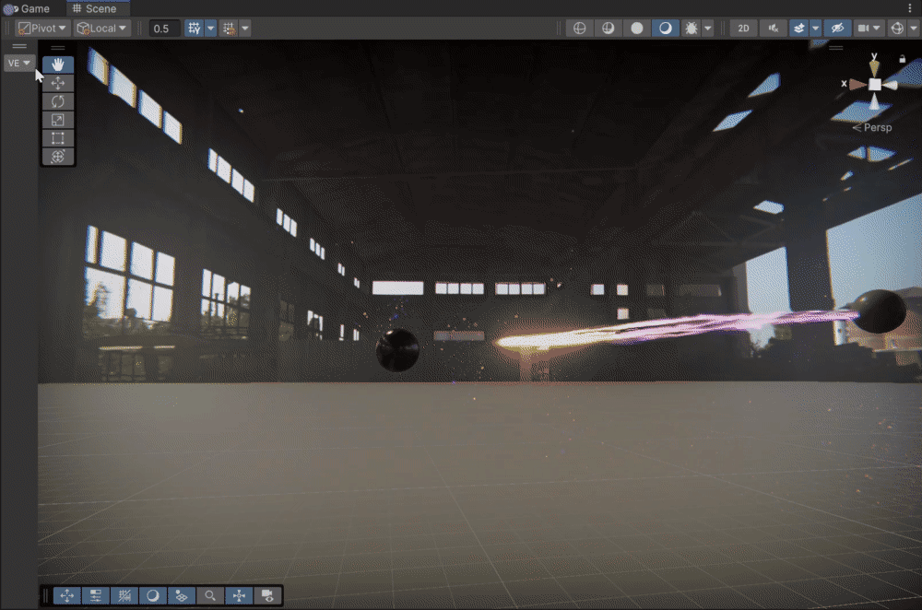
Task: Open scene effects dropdown arrow
Action: pos(816,29)
